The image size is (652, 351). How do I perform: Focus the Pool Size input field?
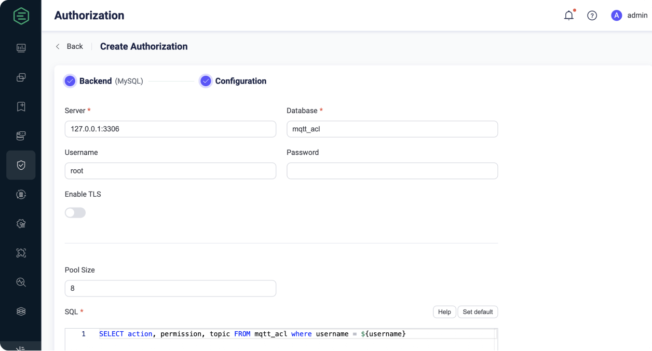[170, 288]
